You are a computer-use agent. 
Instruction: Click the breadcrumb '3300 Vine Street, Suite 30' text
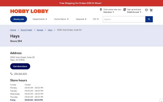click(x=69, y=30)
